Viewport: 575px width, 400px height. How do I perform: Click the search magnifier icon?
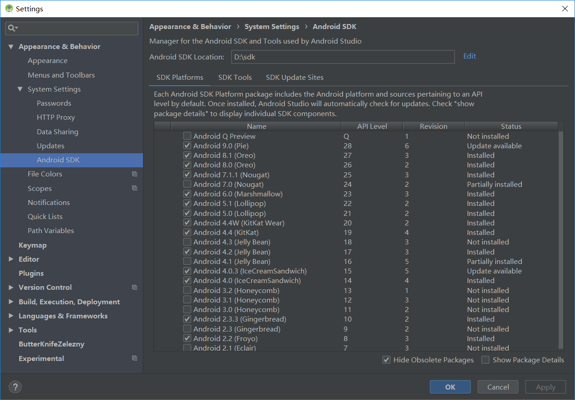click(x=12, y=28)
